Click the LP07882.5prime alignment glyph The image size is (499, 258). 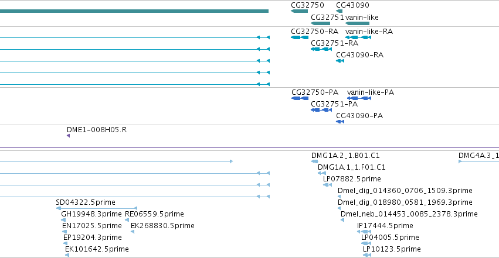(x=327, y=185)
